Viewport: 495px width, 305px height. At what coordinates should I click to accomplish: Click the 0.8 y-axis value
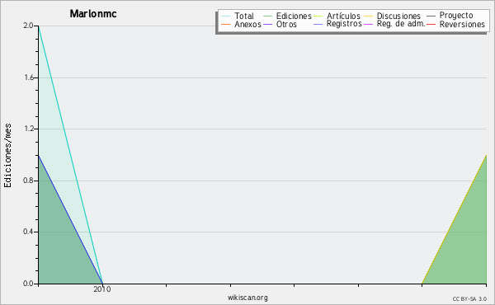coord(28,181)
